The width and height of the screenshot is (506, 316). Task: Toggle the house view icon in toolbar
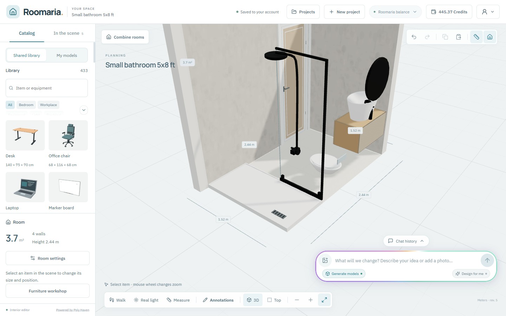click(490, 37)
